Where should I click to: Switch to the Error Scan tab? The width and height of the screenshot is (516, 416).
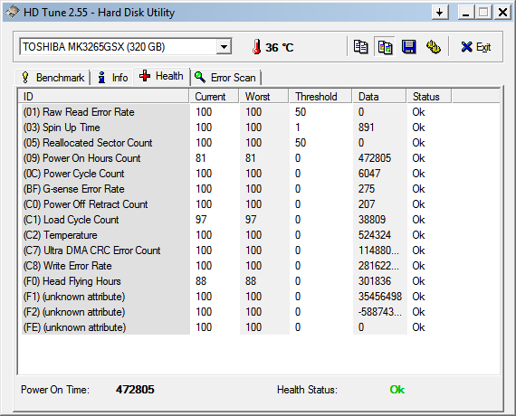pyautogui.click(x=225, y=78)
